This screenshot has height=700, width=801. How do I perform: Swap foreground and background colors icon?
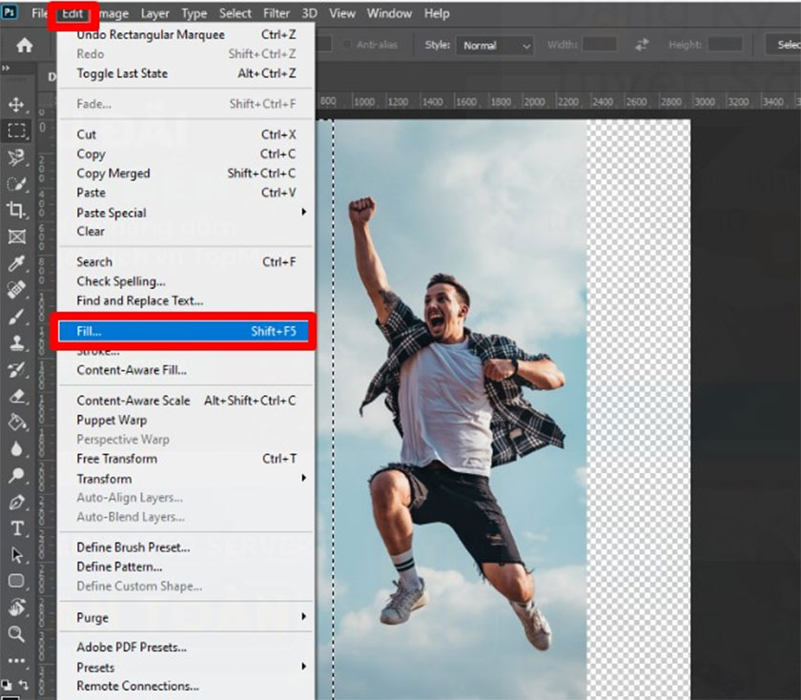24,684
